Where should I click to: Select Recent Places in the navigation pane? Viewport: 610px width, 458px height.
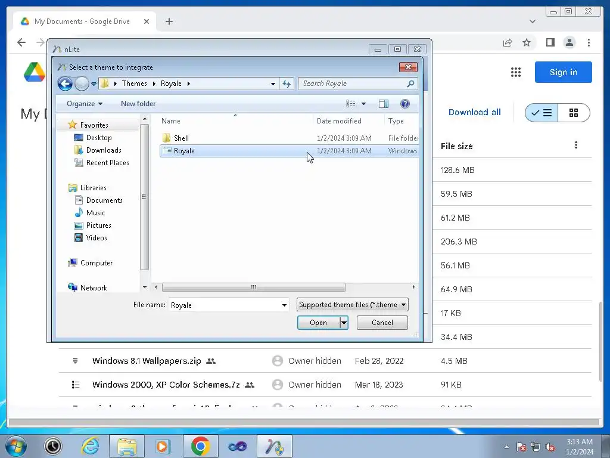point(108,162)
